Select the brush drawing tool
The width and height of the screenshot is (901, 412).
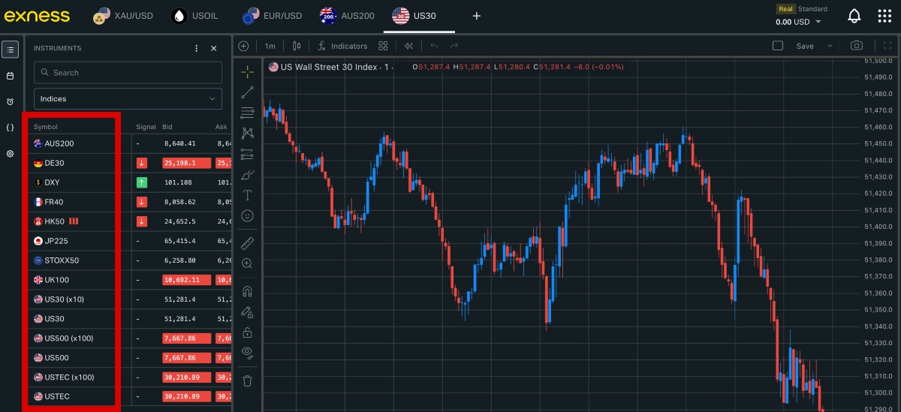pos(247,175)
